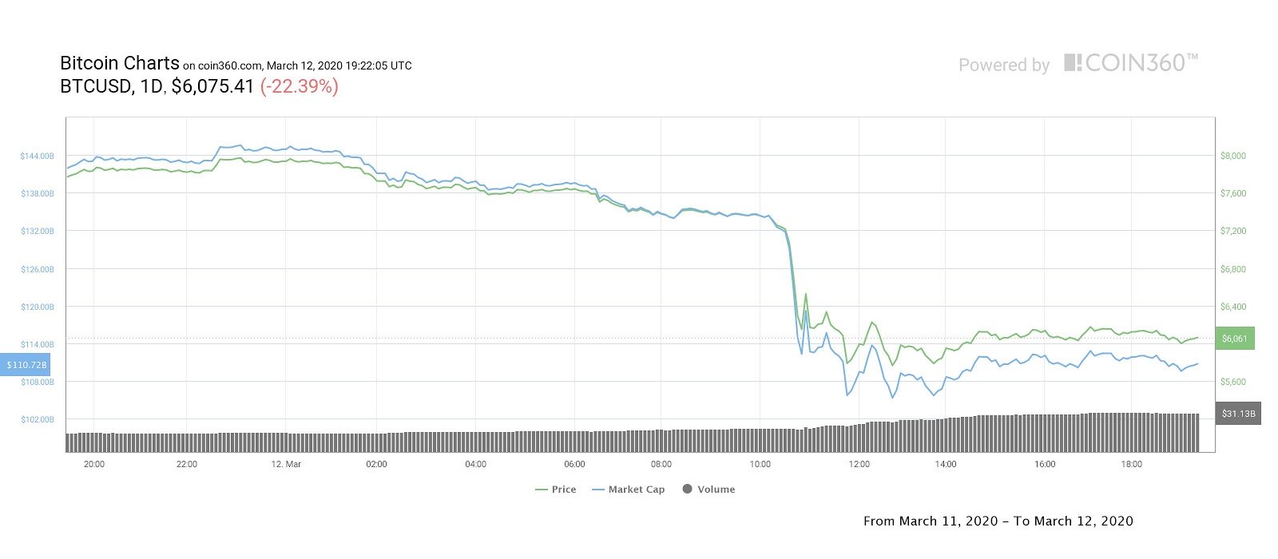This screenshot has height=559, width=1278.
Task: Click the blue $110.72B market cap tag
Action: 26,365
